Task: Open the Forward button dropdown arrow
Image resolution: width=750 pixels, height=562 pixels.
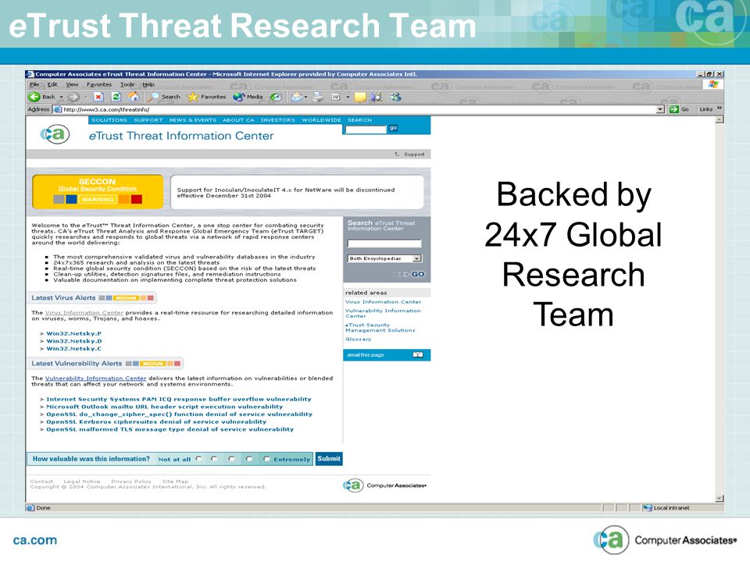Action: point(86,97)
